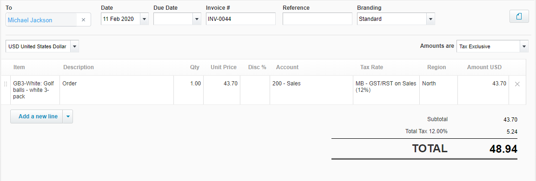Select the Due Date input field

point(173,19)
